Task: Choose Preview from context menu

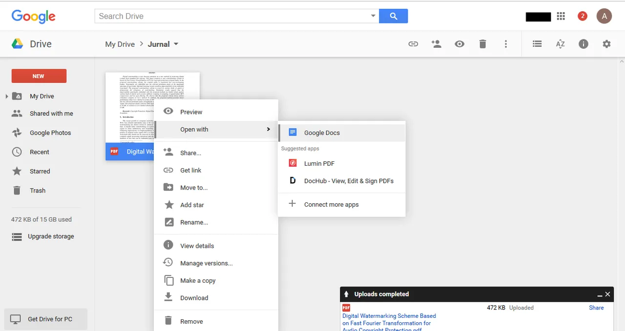Action: 216,112
